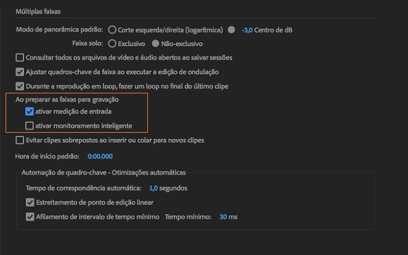The width and height of the screenshot is (408, 255).
Task: Click Ao preparar as faixas para gravação label
Action: click(67, 100)
